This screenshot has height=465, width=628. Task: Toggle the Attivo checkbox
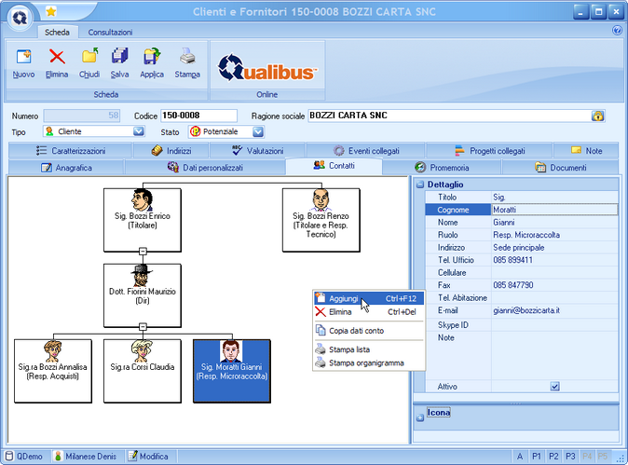coord(554,386)
